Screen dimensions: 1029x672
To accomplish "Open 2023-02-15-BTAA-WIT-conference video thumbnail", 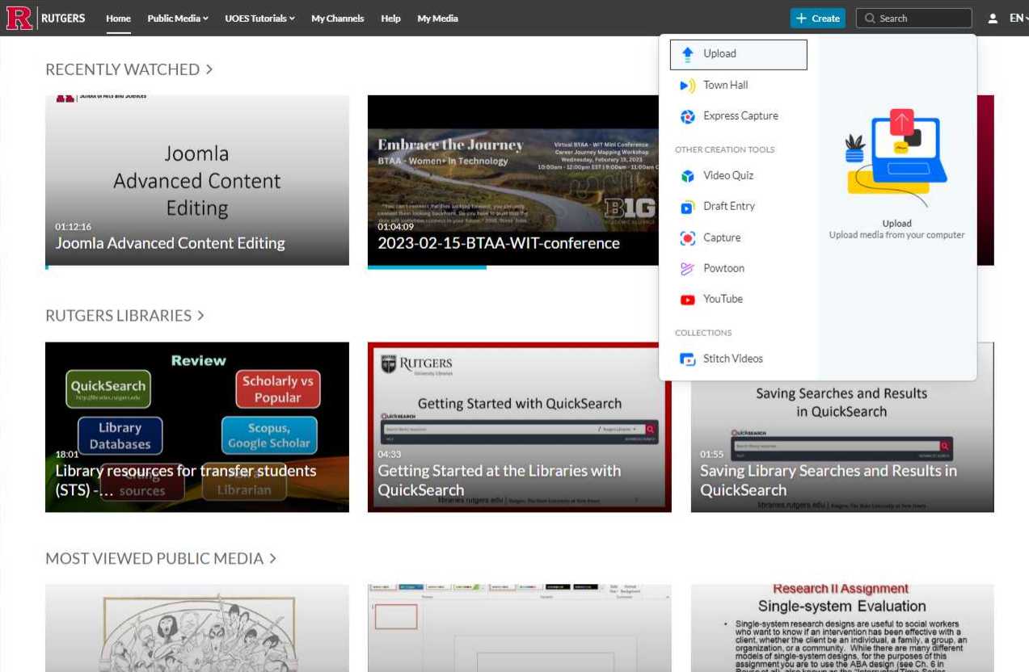I will point(513,180).
